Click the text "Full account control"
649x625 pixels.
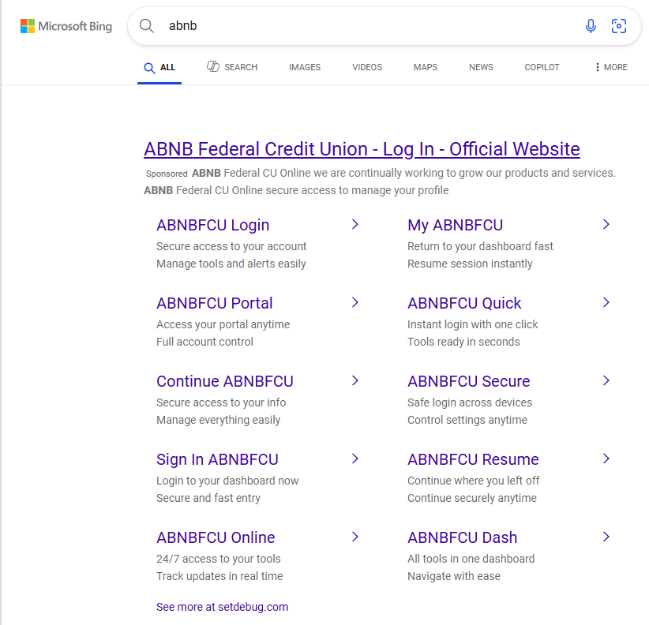[204, 342]
